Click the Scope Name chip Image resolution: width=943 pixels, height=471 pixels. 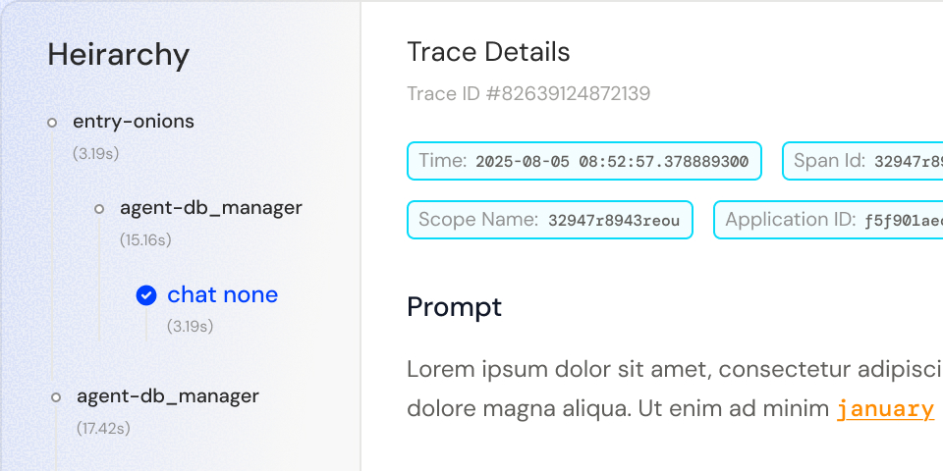pyautogui.click(x=549, y=220)
